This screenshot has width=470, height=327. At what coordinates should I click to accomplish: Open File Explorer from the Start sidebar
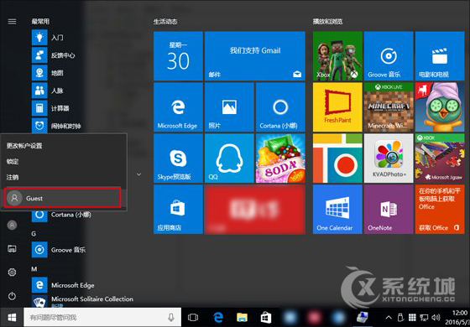[12, 248]
